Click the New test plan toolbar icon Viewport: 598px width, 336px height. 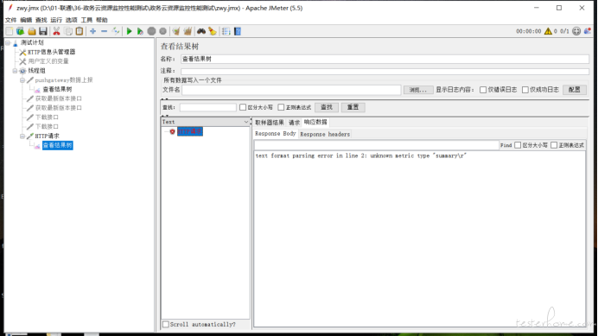tap(10, 31)
